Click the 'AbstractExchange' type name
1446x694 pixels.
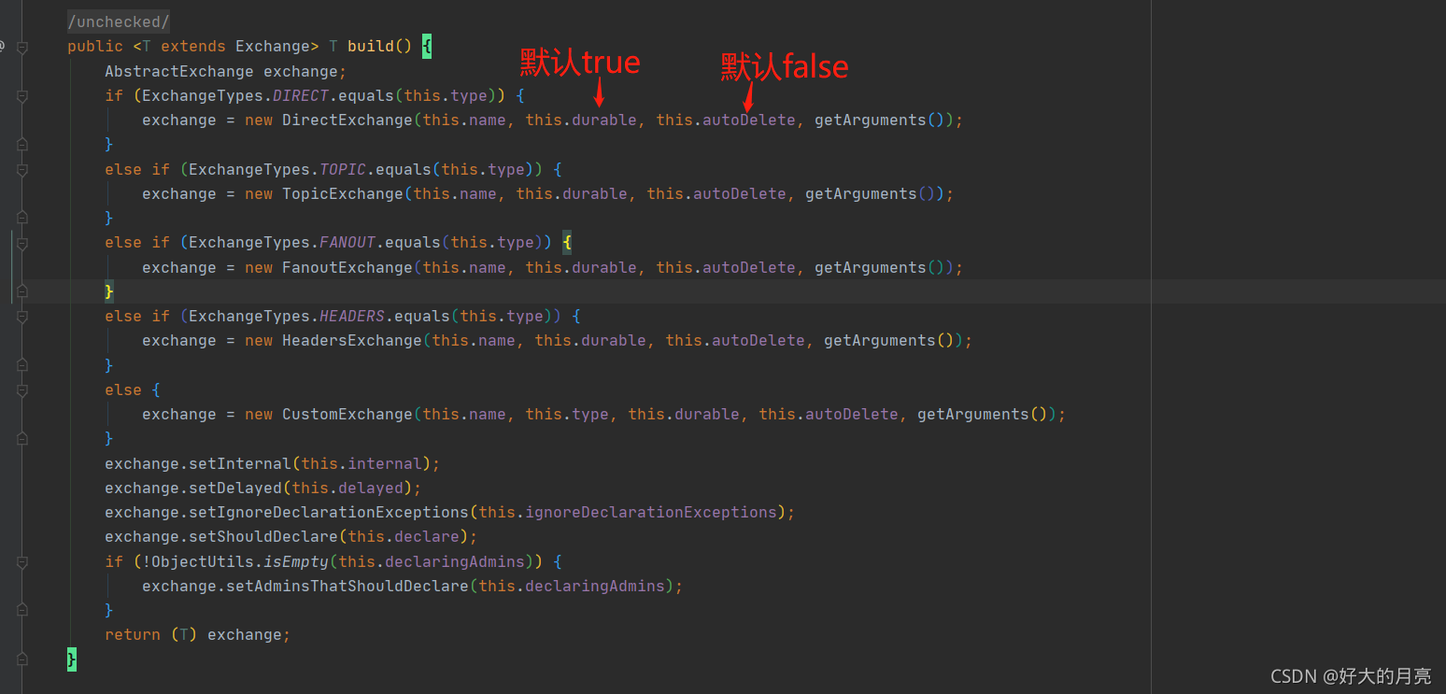click(x=178, y=71)
